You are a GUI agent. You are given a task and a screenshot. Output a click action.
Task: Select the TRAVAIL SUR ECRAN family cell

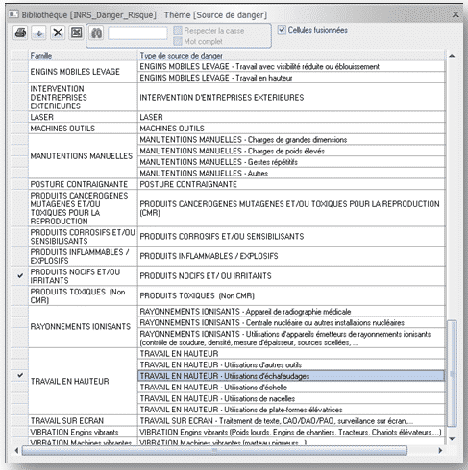tap(84, 421)
